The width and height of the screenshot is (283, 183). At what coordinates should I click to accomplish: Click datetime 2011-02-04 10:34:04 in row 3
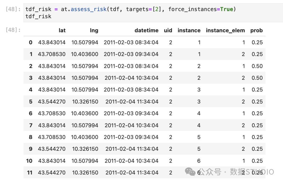(132, 78)
